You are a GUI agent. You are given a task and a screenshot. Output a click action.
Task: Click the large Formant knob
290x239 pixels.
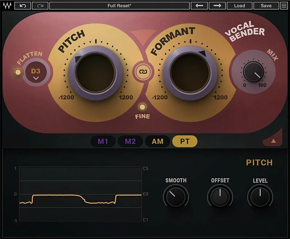pyautogui.click(x=190, y=72)
